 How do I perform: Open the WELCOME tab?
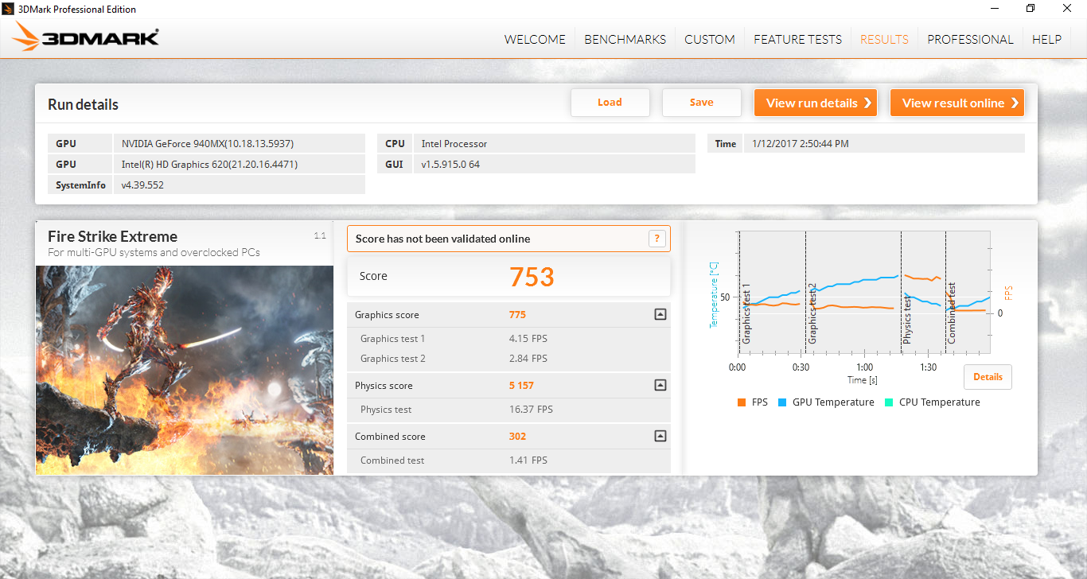coord(535,40)
